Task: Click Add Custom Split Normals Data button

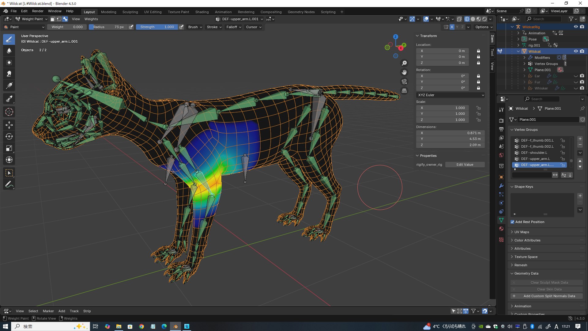Action: tap(546, 296)
